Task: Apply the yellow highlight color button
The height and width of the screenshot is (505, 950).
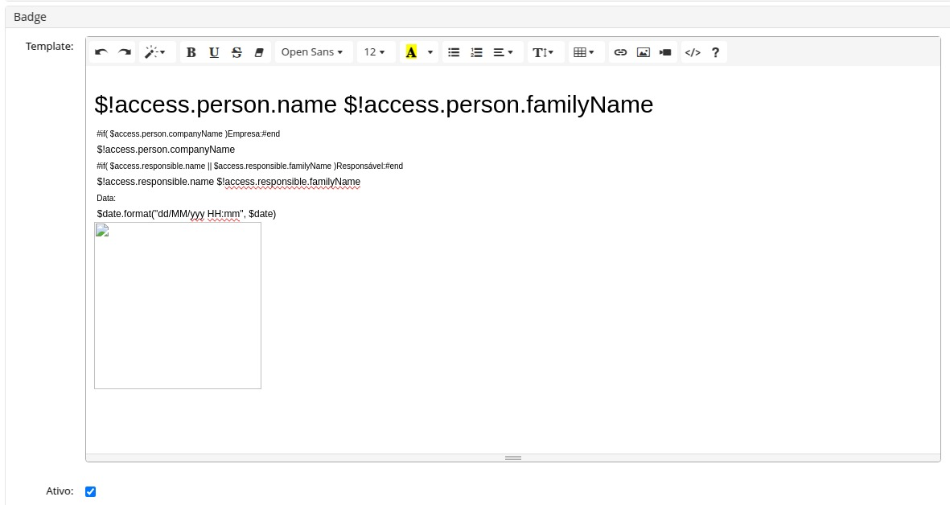Action: [x=411, y=52]
